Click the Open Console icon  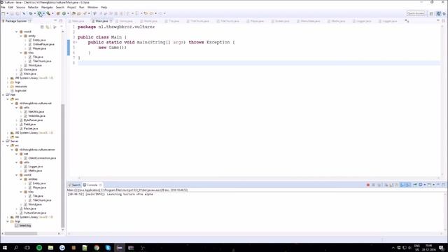[429, 185]
